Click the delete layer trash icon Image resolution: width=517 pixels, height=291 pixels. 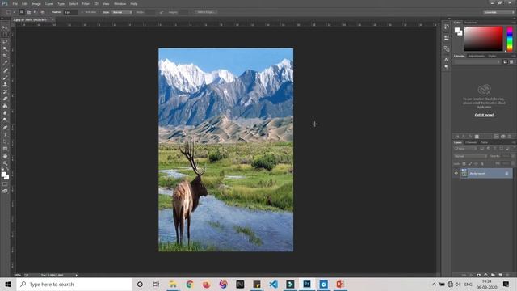point(507,275)
